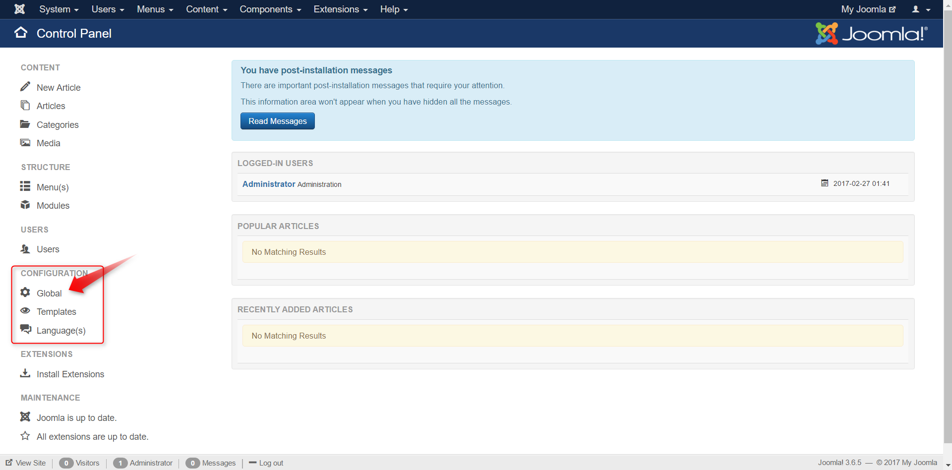Click the Joomla icon beside update status
The height and width of the screenshot is (470, 952).
[25, 416]
